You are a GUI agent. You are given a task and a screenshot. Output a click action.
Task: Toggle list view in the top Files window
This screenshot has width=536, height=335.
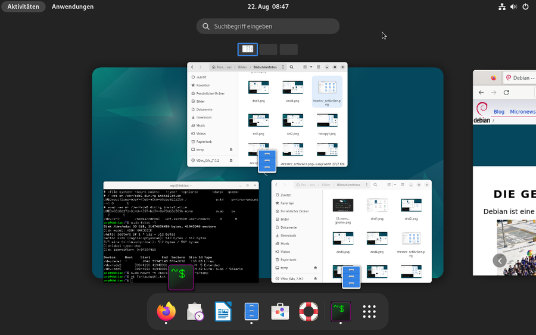(305, 67)
